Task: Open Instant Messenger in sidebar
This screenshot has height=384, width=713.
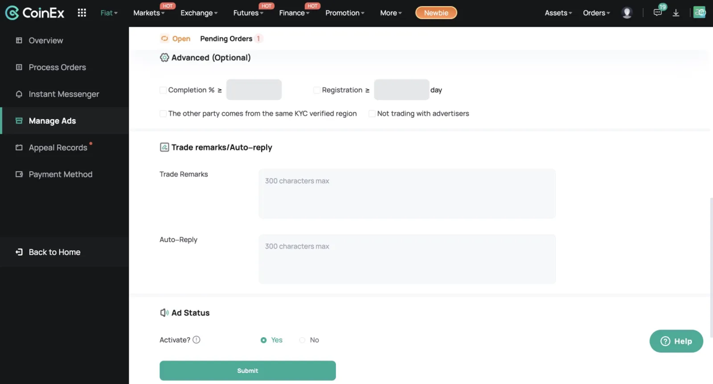Action: tap(64, 94)
